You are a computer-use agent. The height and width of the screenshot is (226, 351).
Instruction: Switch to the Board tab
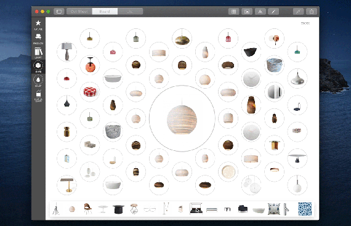click(x=105, y=12)
